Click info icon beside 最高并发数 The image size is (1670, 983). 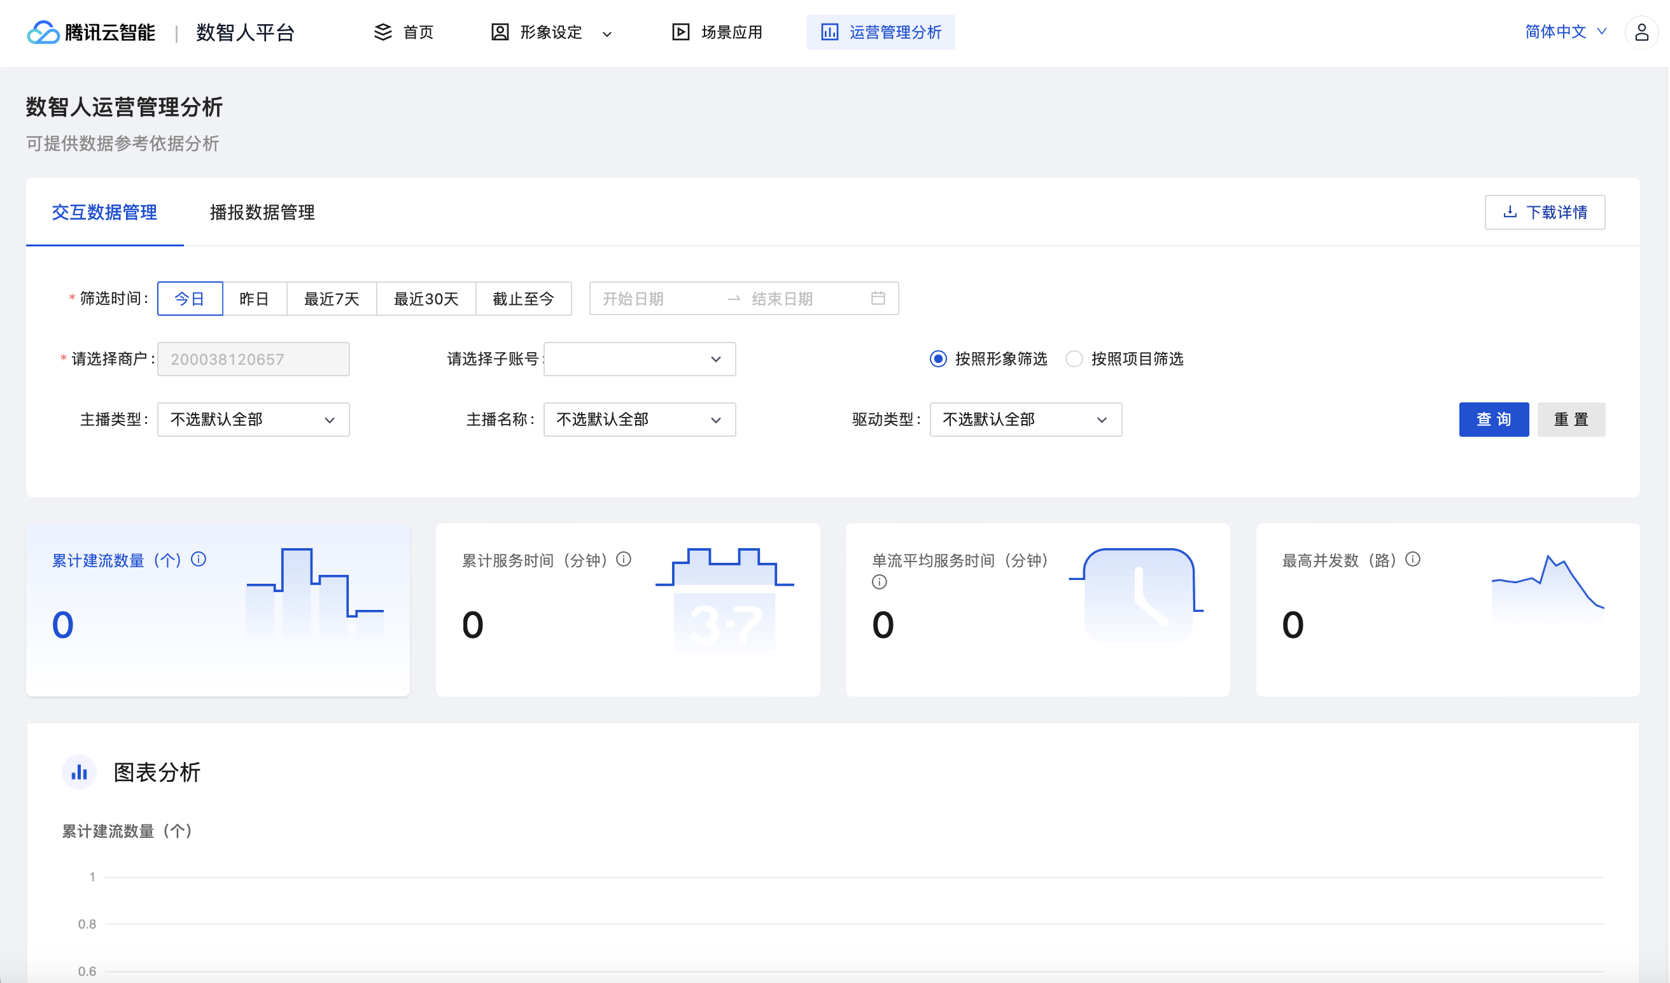click(x=1412, y=560)
